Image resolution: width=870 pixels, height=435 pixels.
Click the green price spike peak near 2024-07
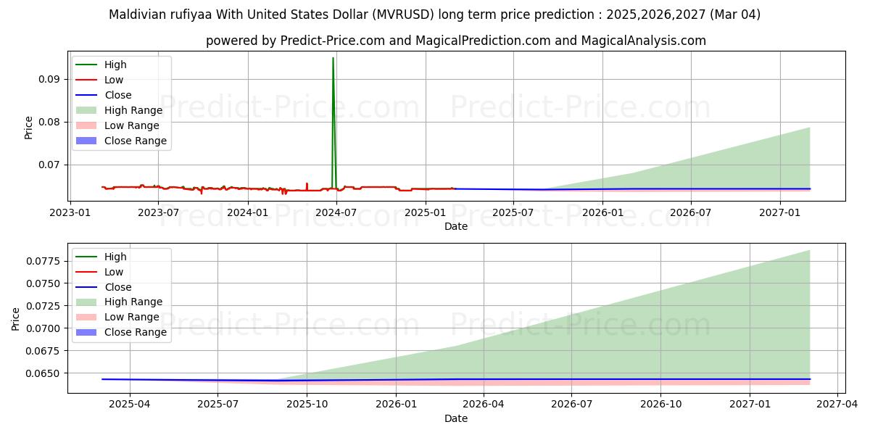(x=333, y=58)
